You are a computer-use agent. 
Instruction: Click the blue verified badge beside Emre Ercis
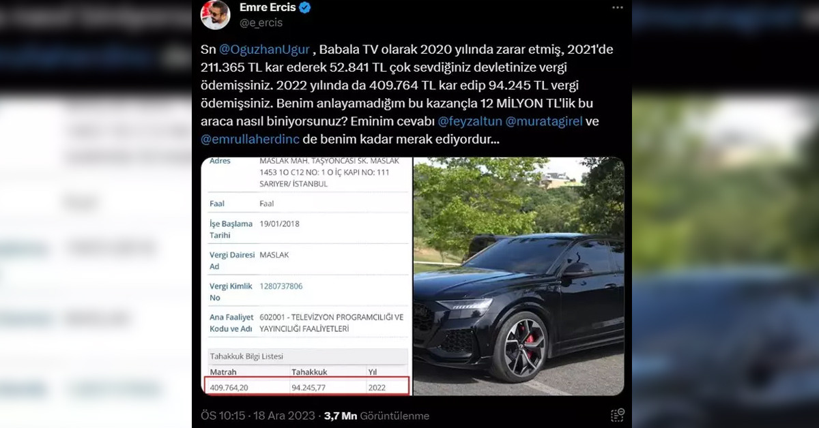pyautogui.click(x=306, y=7)
